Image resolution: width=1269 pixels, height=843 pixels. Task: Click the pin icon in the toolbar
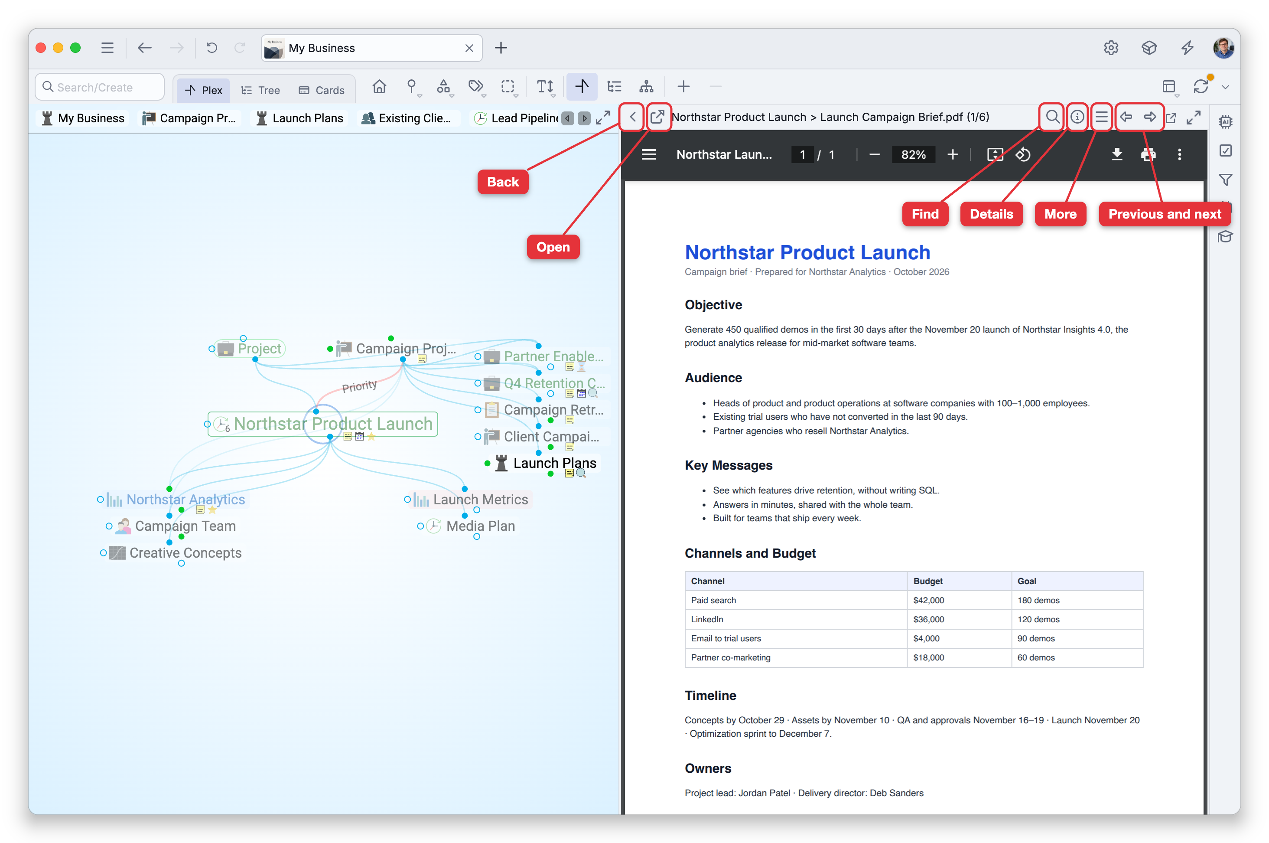412,87
